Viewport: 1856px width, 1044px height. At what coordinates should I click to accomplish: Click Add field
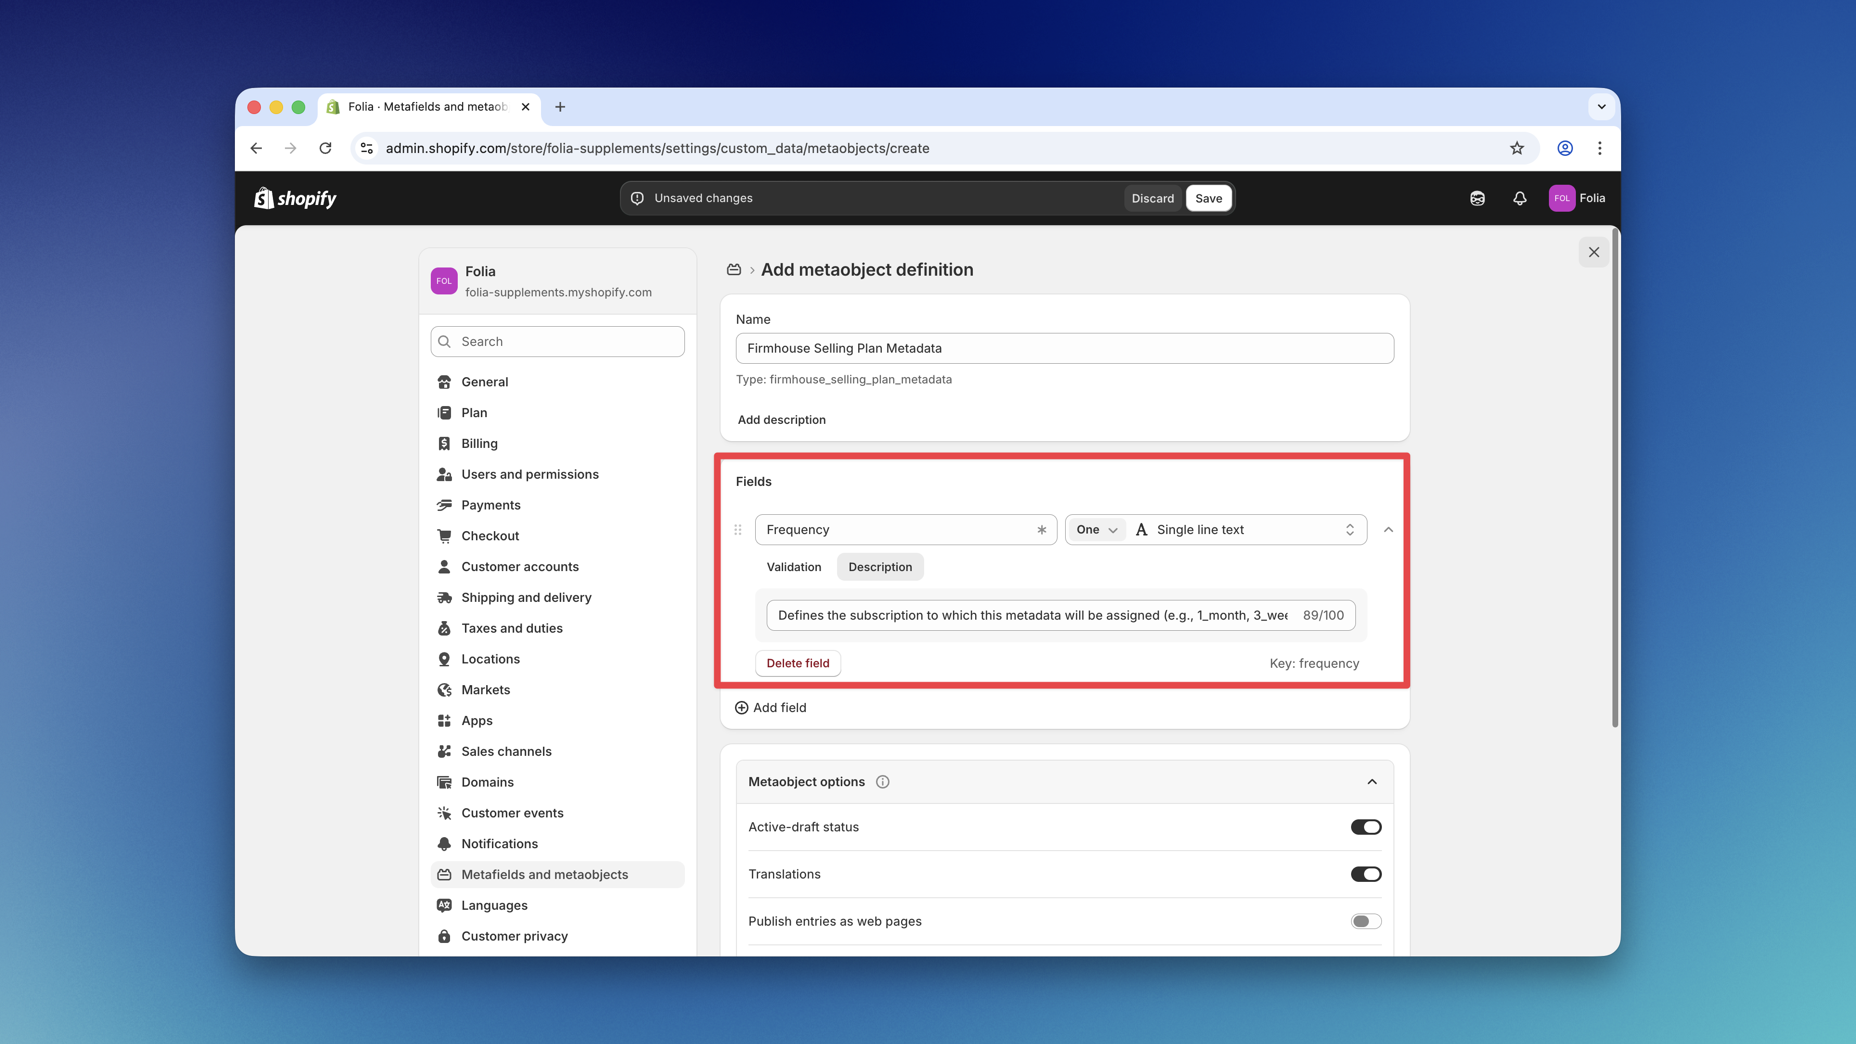tap(770, 708)
